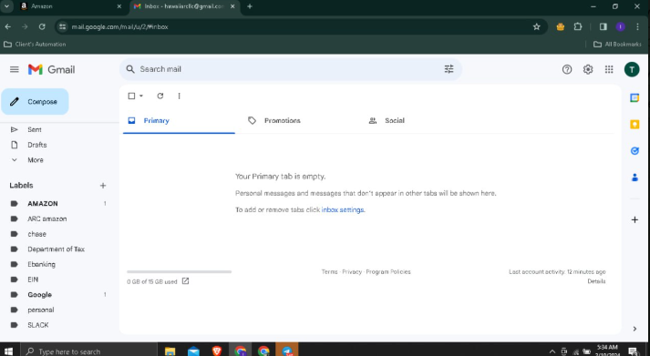This screenshot has width=650, height=356.
Task: Refresh the inbox
Action: click(160, 96)
